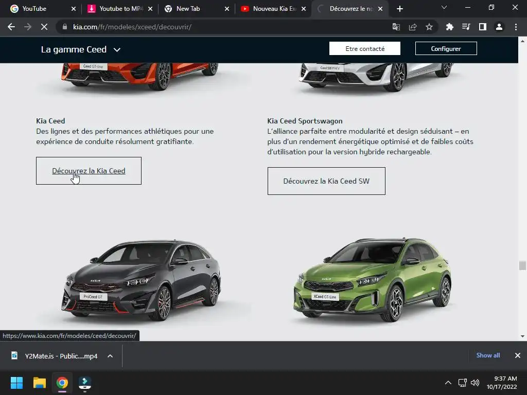Close the YouTube Google tab

point(74,9)
